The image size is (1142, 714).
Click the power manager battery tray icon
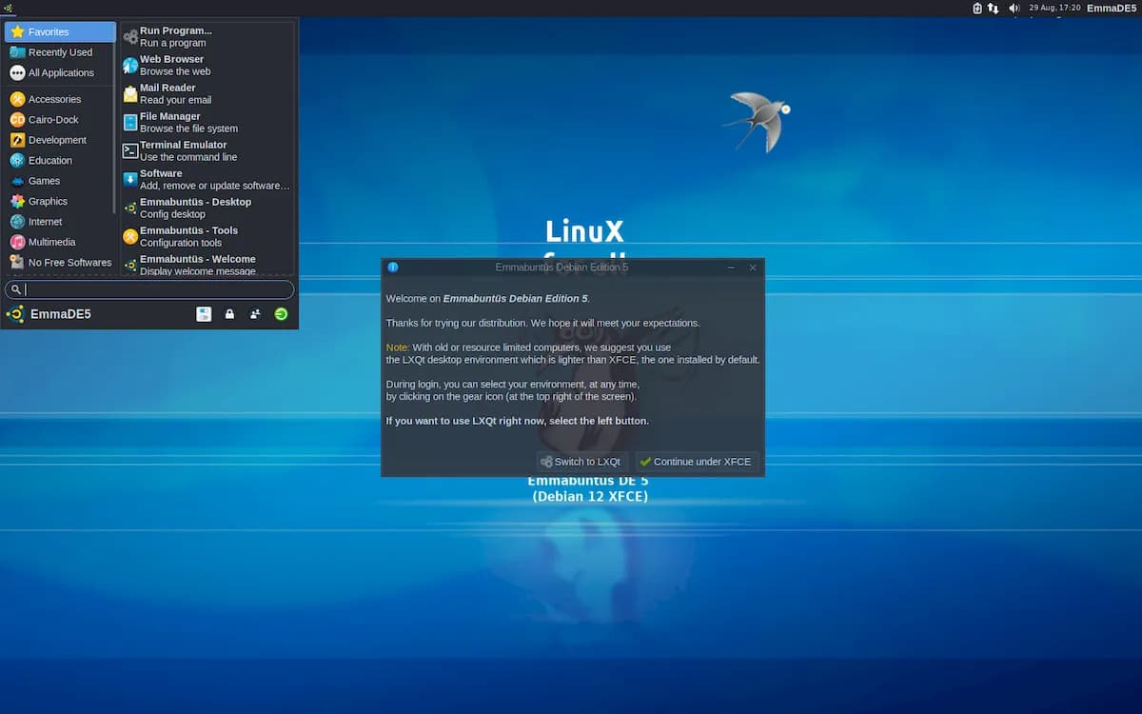point(976,8)
